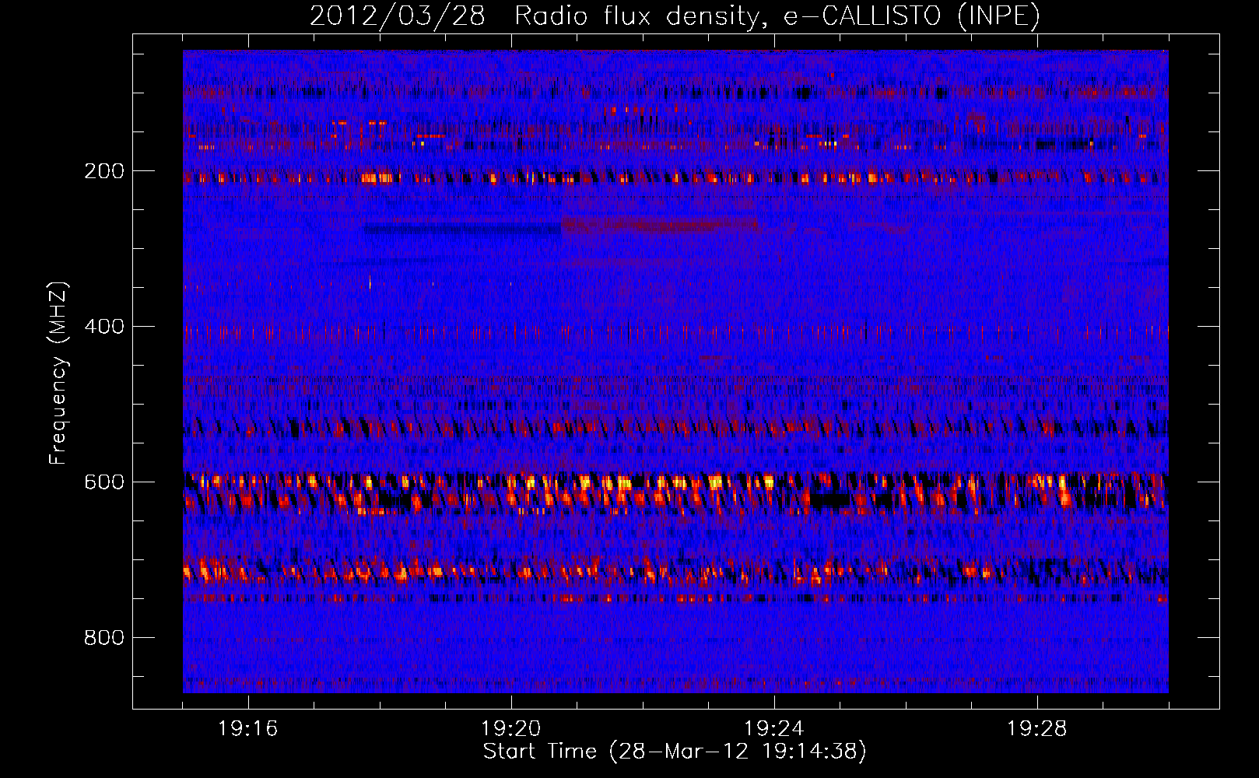Click the 19:28 time tick label
This screenshot has width=1259, height=778.
click(1037, 729)
